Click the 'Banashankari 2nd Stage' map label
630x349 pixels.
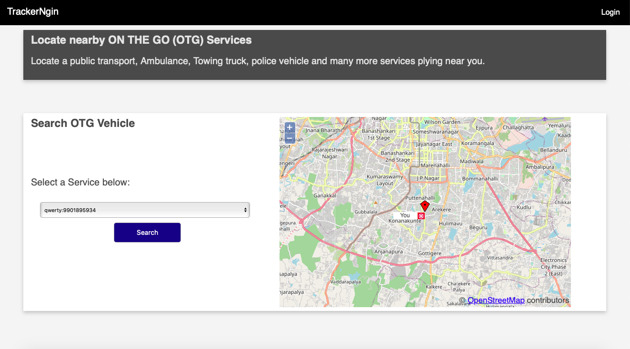[397, 156]
